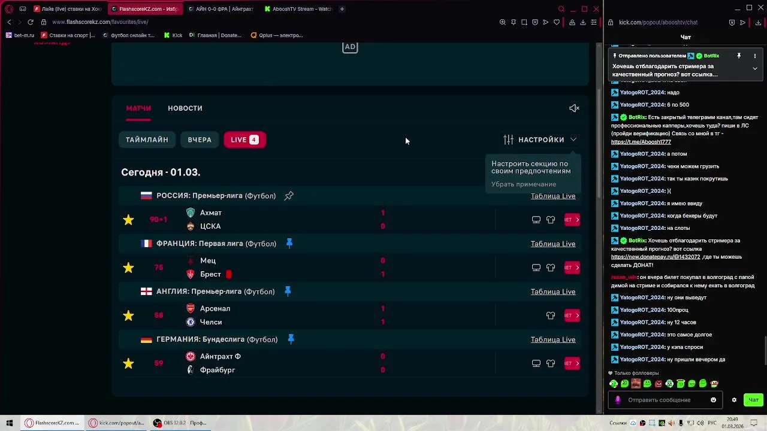Open pinned message options three-dot menu

755,56
